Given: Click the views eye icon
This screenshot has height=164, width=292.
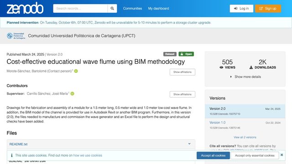Looking at the screenshot, I should click(221, 67).
